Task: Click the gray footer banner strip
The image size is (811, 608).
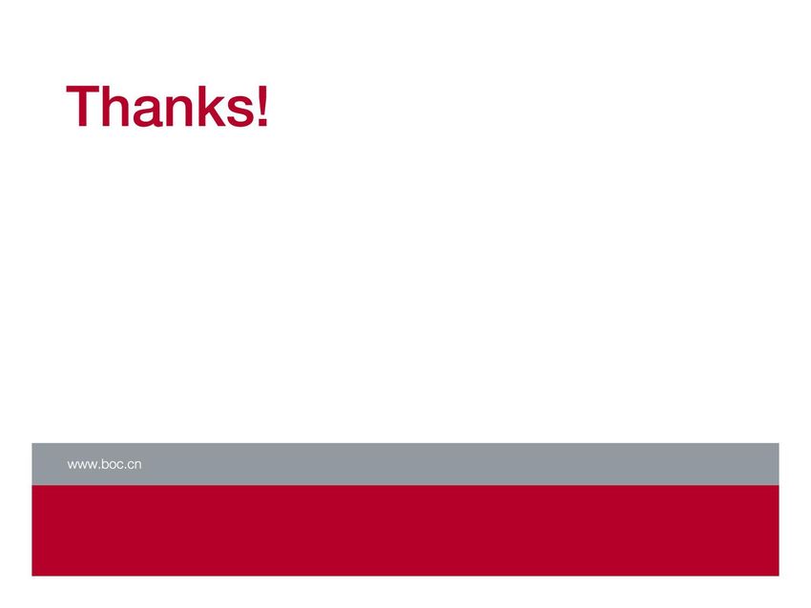Action: [x=405, y=464]
